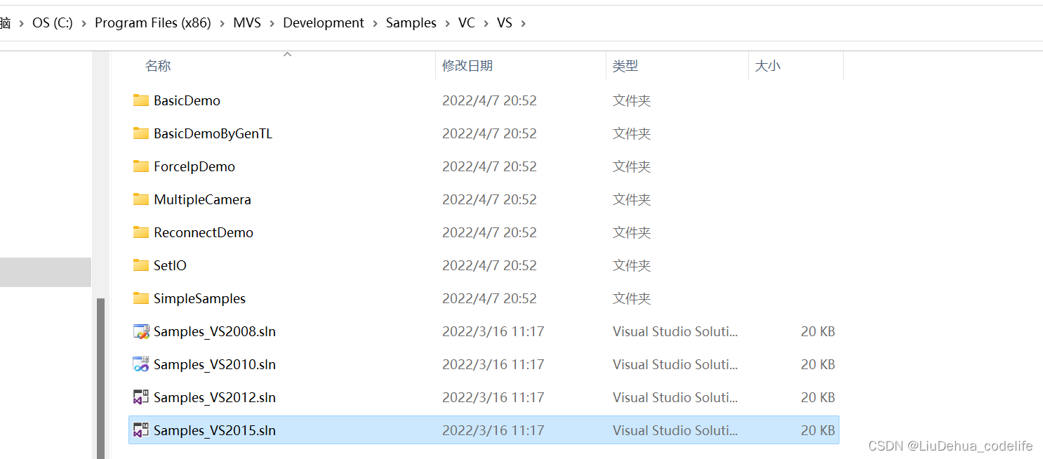Select the ForceIpDemo folder icon

pyautogui.click(x=141, y=166)
